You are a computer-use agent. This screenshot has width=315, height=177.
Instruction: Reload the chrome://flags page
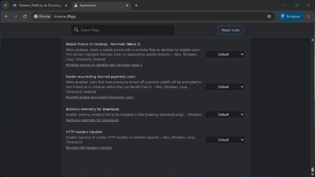pyautogui.click(x=24, y=17)
